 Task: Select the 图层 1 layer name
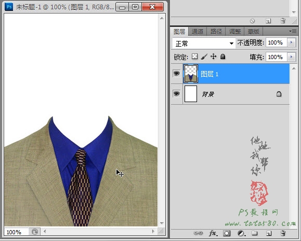pos(210,74)
